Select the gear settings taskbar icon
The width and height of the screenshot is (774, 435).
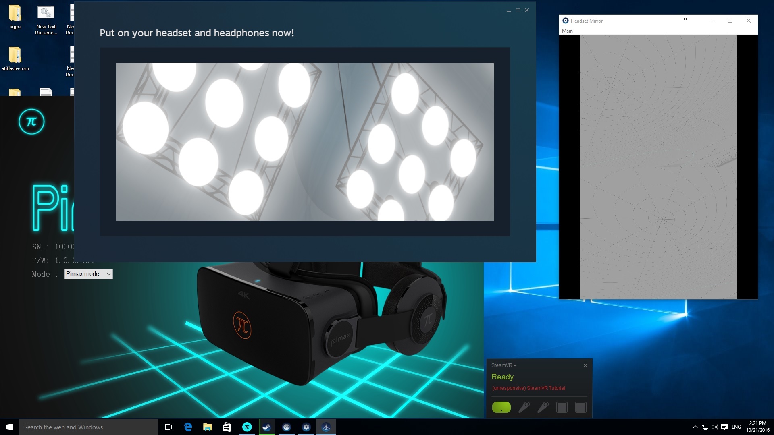306,427
